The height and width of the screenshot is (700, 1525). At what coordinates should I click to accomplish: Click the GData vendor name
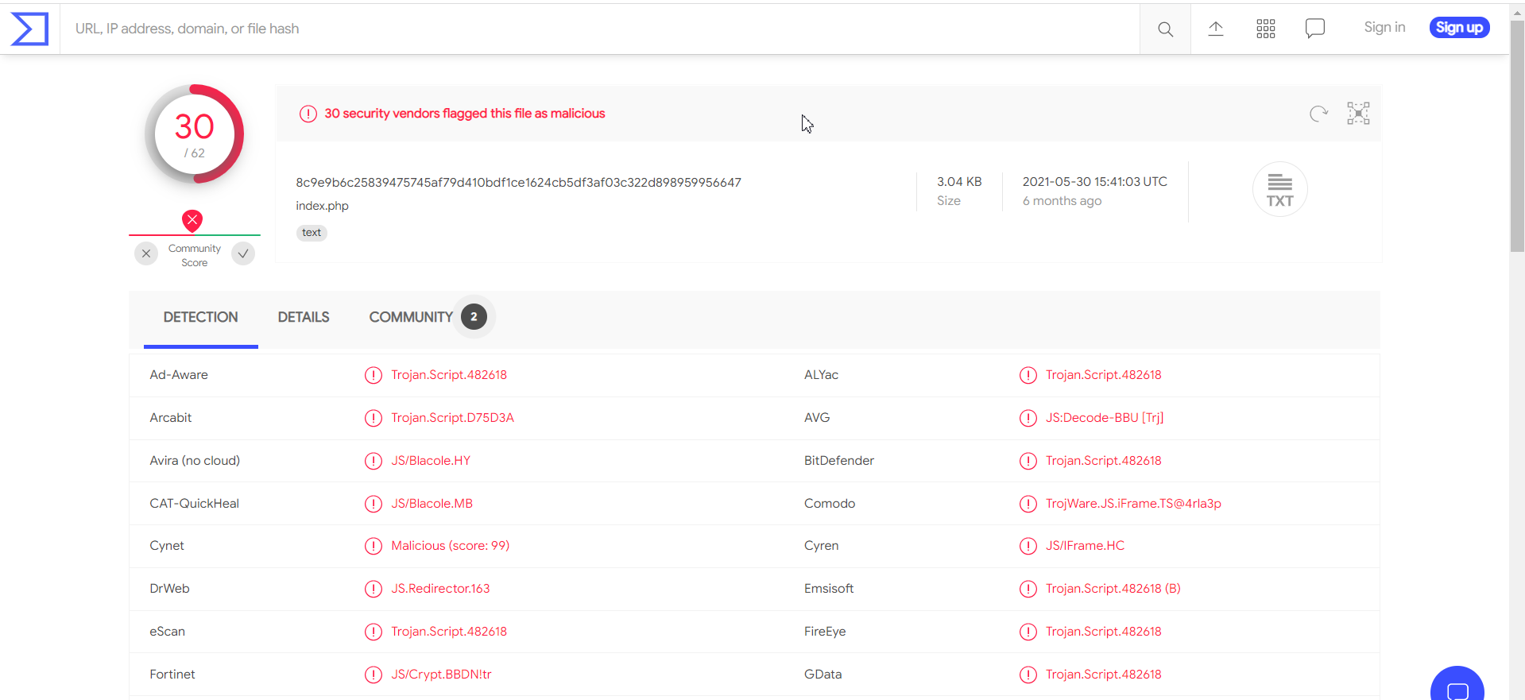822,675
